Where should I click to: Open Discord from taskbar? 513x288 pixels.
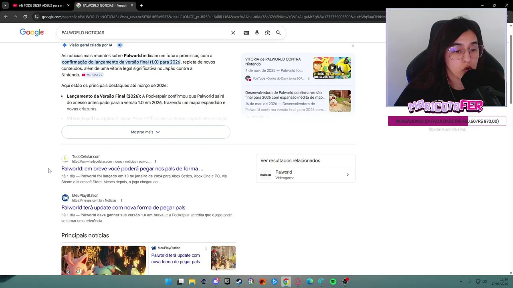pos(216,282)
